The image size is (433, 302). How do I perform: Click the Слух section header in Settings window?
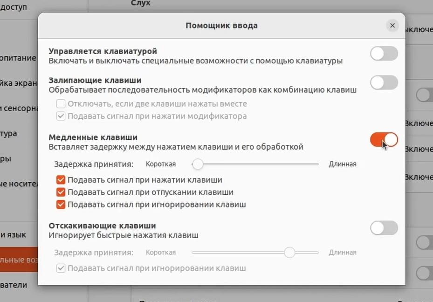[141, 3]
